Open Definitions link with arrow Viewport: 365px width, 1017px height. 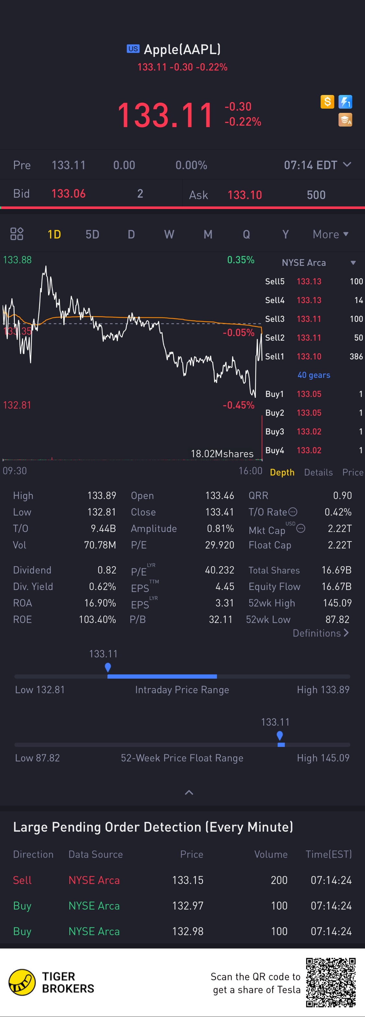[321, 633]
